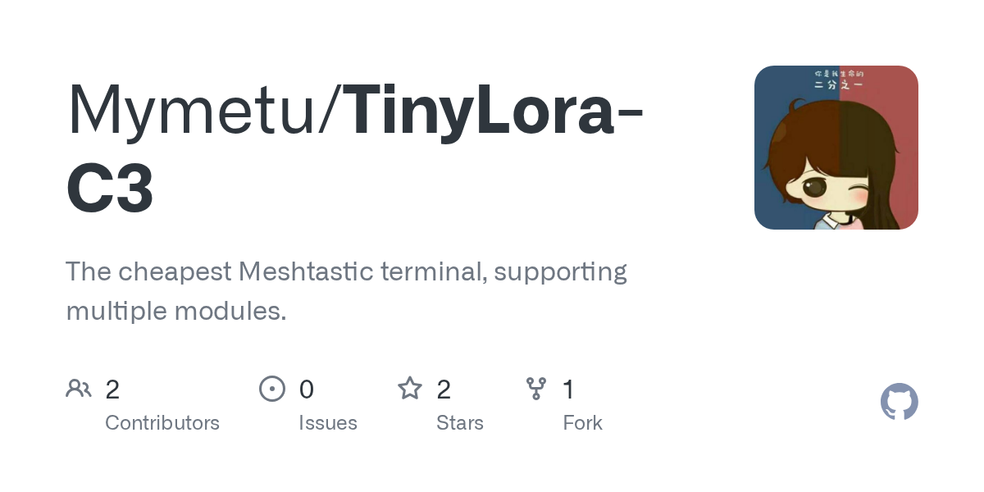Click the Stars label
The width and height of the screenshot is (984, 492).
[460, 423]
